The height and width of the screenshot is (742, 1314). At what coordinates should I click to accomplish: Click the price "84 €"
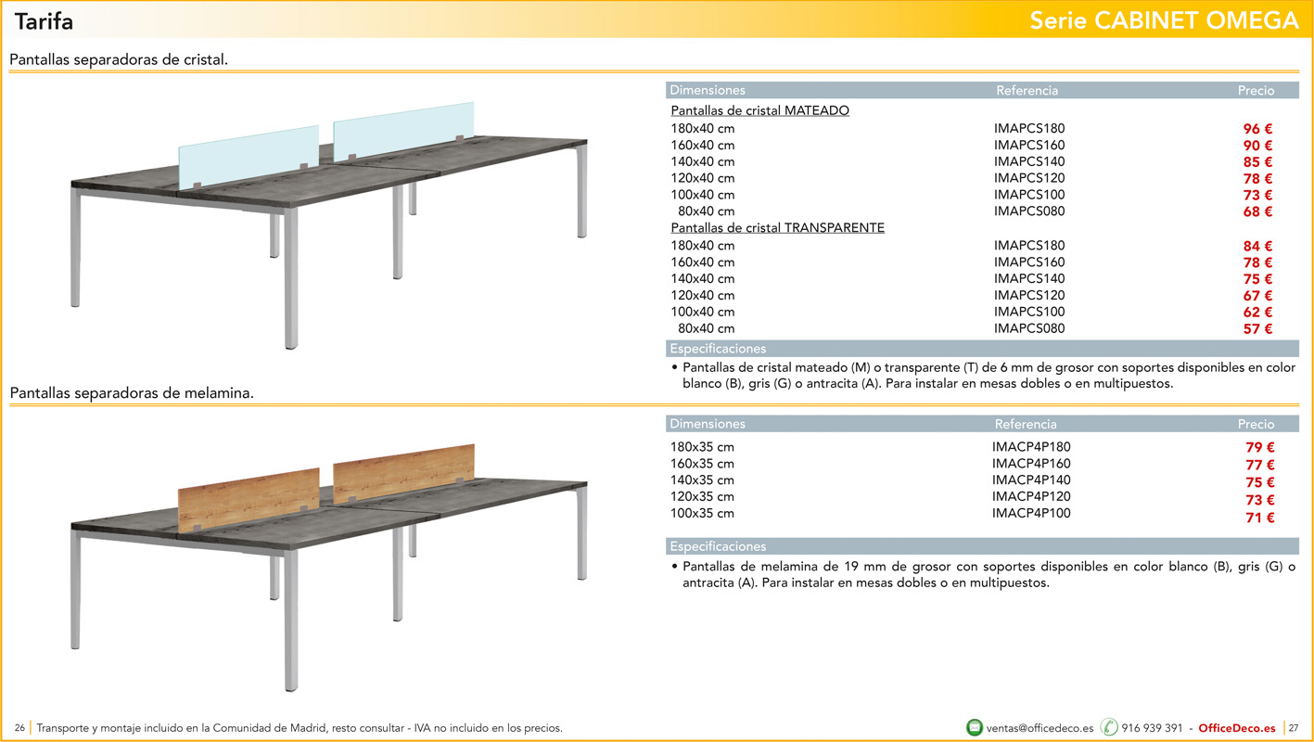pos(1257,247)
